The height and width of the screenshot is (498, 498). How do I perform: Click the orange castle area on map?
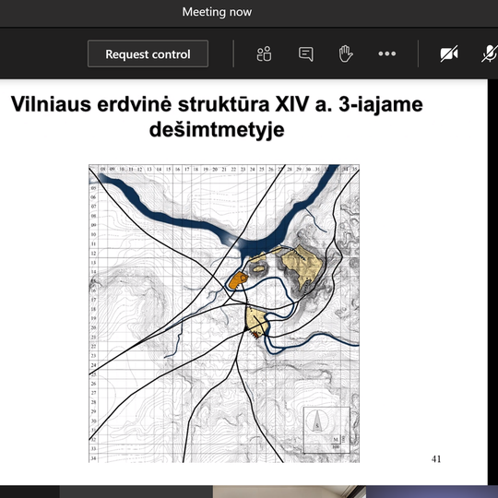click(x=238, y=280)
